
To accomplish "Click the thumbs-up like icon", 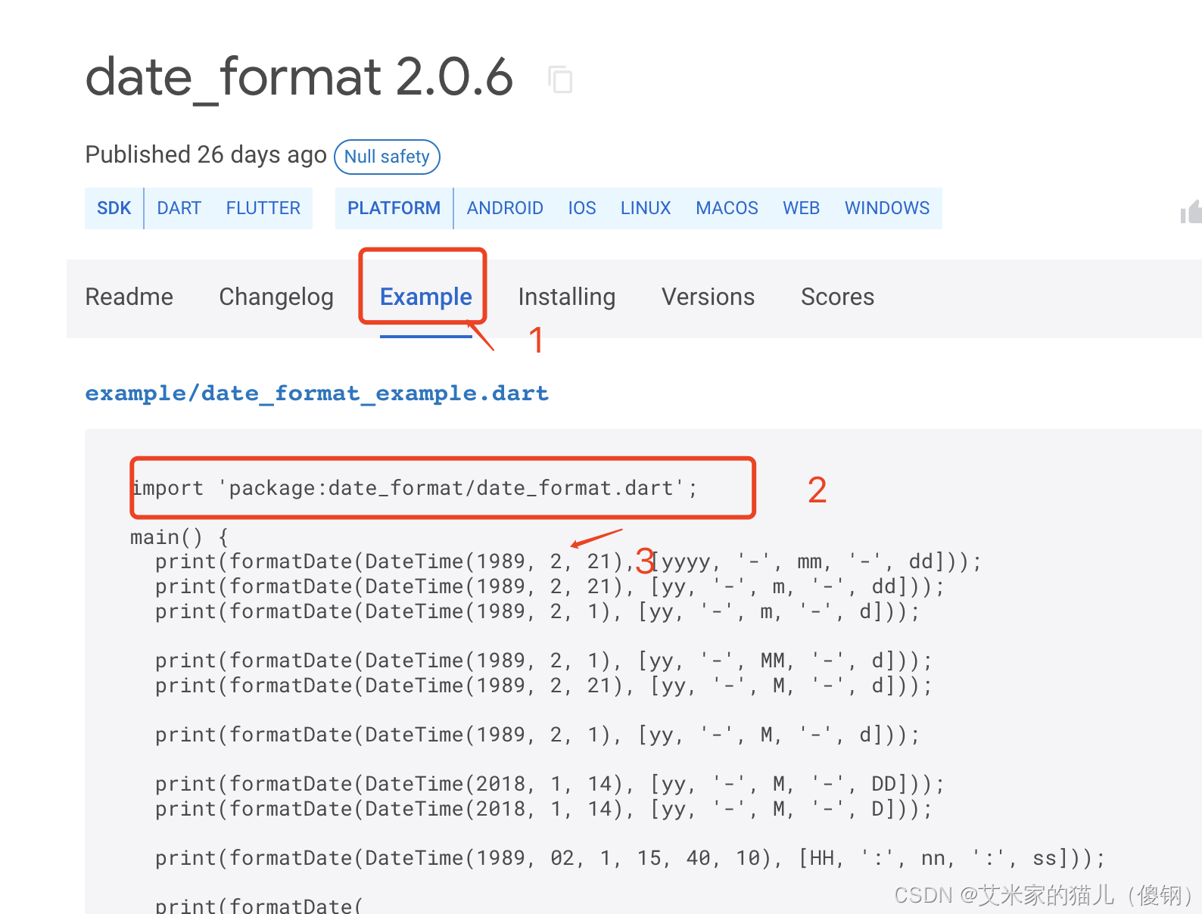I will pyautogui.click(x=1191, y=211).
